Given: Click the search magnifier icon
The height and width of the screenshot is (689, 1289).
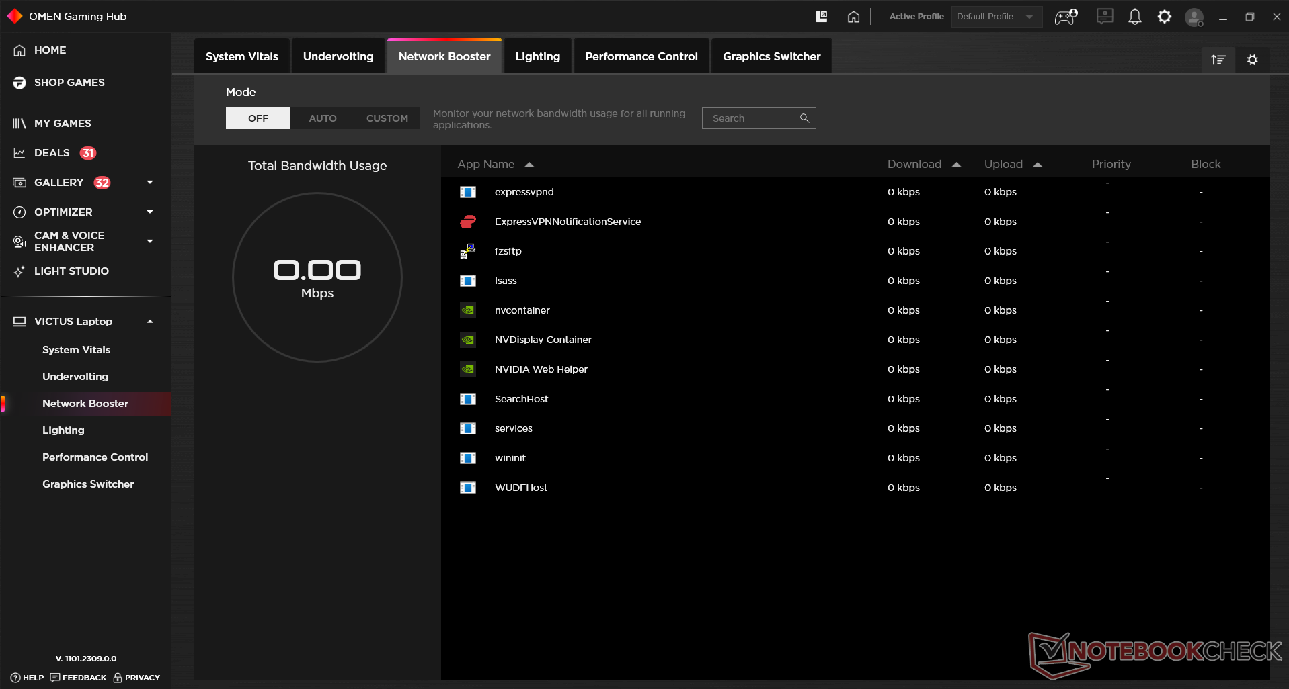Looking at the screenshot, I should pyautogui.click(x=804, y=118).
